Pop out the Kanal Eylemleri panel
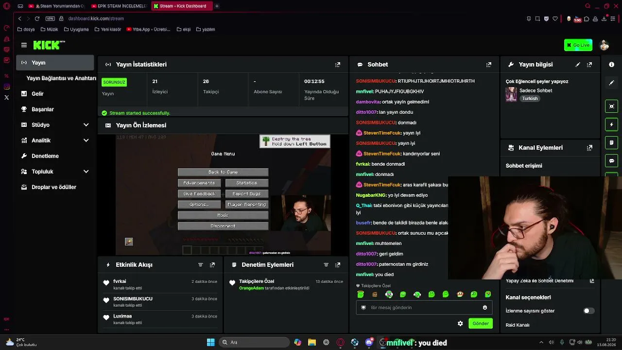622x350 pixels. (x=589, y=148)
